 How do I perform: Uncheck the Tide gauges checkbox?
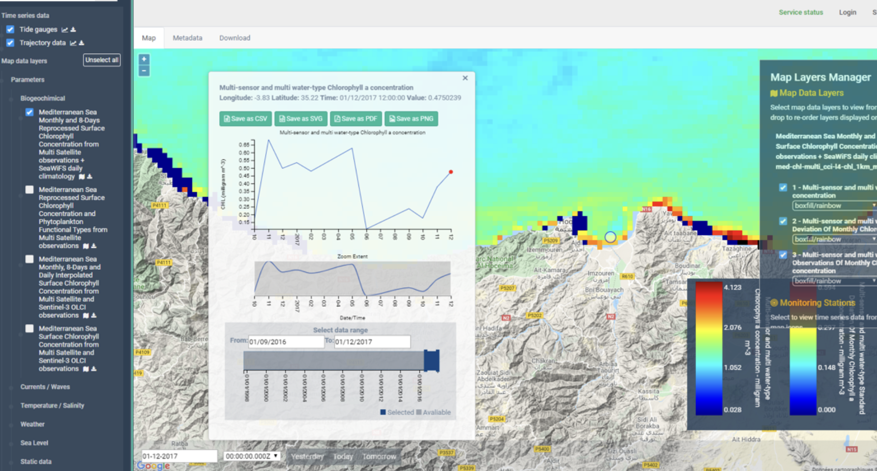tap(10, 29)
